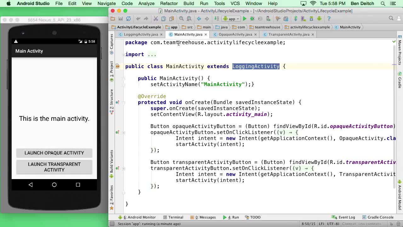This screenshot has height=227, width=403.
Task: Launch the AVD Manager icon
Action: click(302, 19)
